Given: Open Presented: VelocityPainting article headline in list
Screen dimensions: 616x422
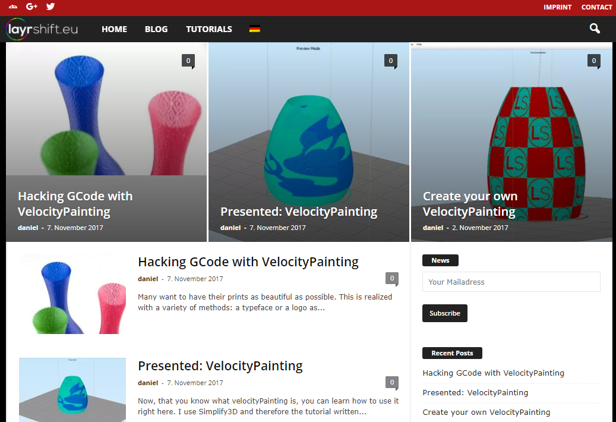Looking at the screenshot, I should [220, 366].
